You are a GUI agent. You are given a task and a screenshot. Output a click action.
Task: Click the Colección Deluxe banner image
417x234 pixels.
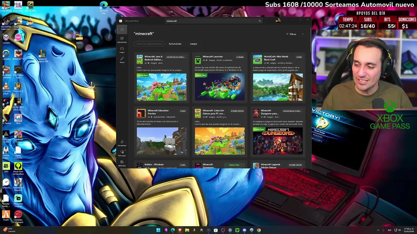coord(220,141)
